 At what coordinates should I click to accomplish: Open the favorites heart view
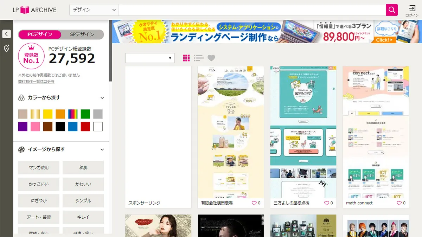(x=211, y=58)
